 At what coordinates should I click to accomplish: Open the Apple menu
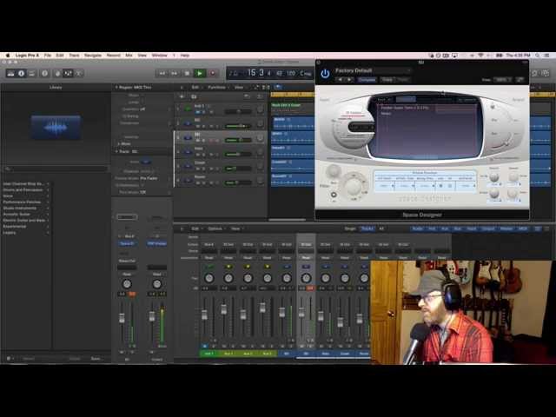pyautogui.click(x=8, y=56)
